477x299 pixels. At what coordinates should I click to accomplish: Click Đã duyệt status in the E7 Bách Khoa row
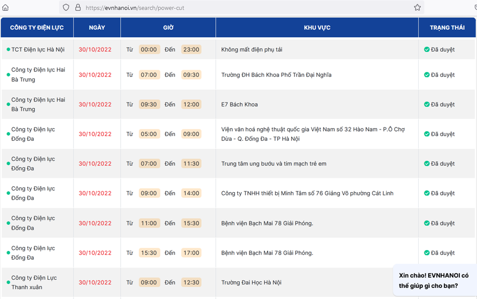(443, 104)
